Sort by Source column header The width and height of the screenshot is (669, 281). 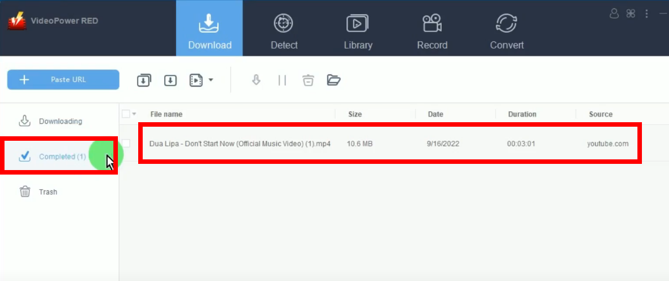coord(601,114)
